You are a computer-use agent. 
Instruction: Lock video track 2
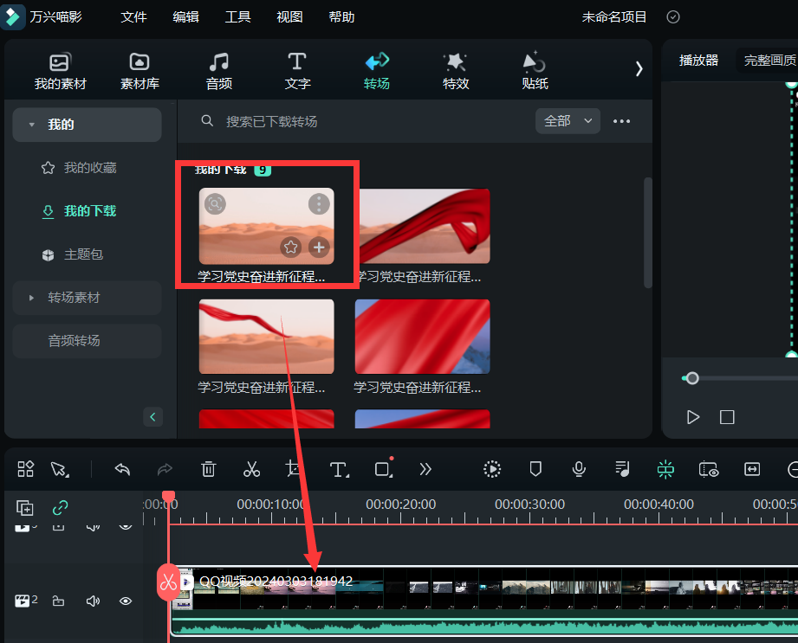pos(59,601)
